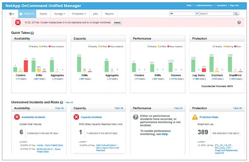Open the Availability Incidents link

click(x=33, y=117)
